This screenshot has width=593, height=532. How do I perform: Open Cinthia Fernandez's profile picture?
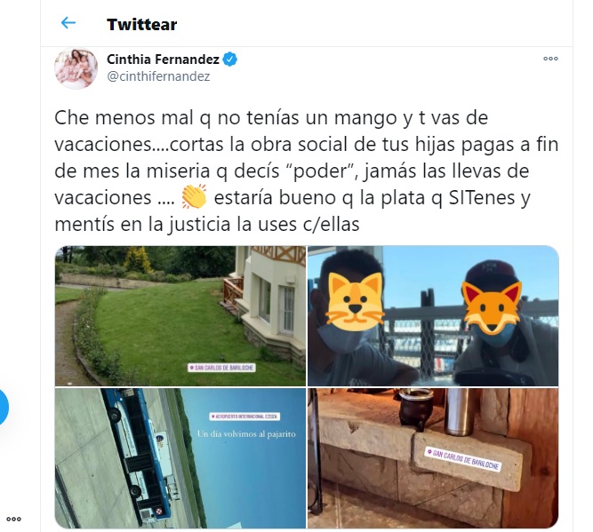pyautogui.click(x=76, y=68)
